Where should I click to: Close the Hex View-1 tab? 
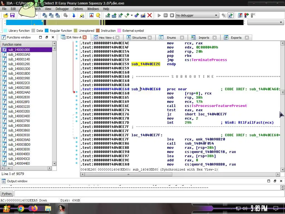coord(117,38)
